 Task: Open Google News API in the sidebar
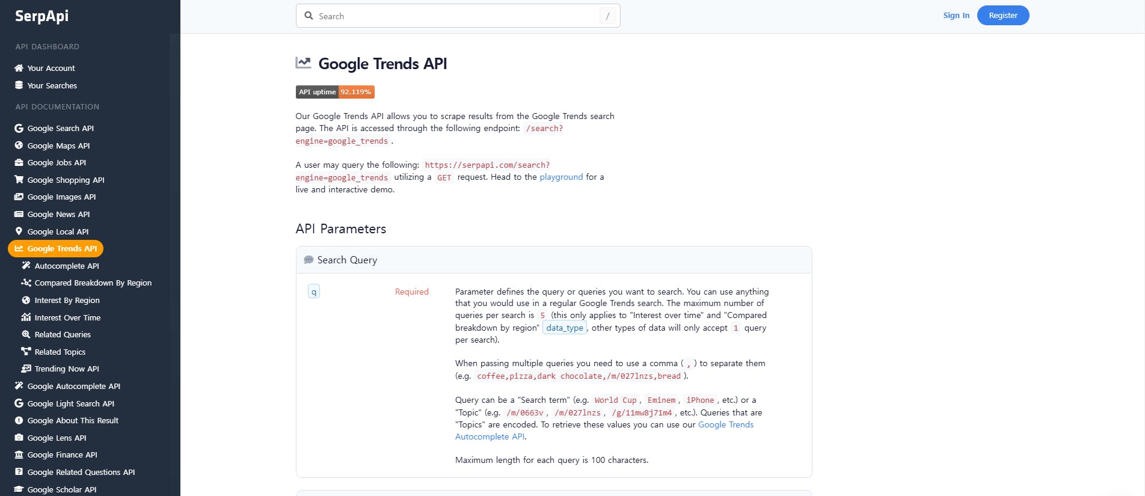[58, 215]
